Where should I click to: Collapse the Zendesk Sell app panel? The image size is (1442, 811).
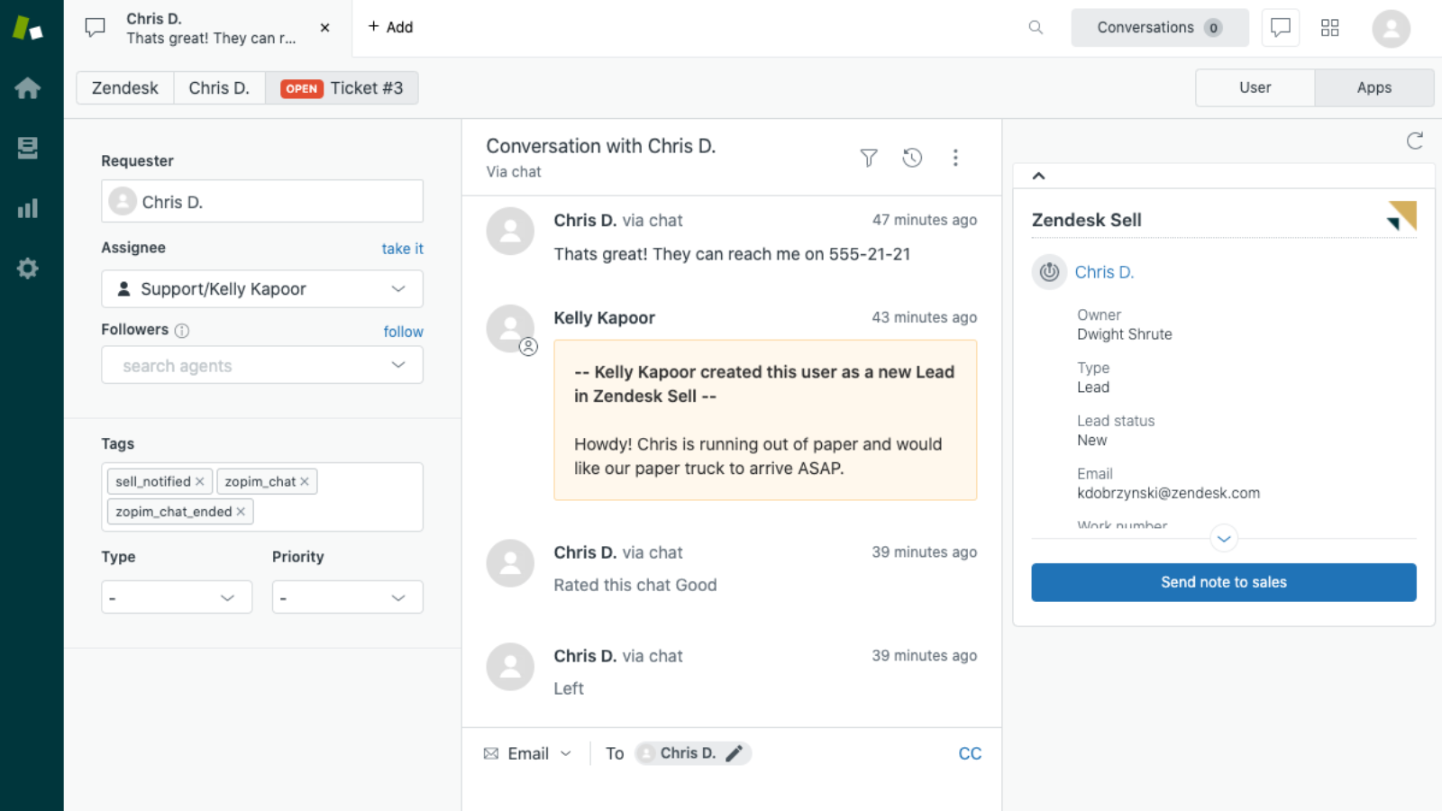[1038, 176]
